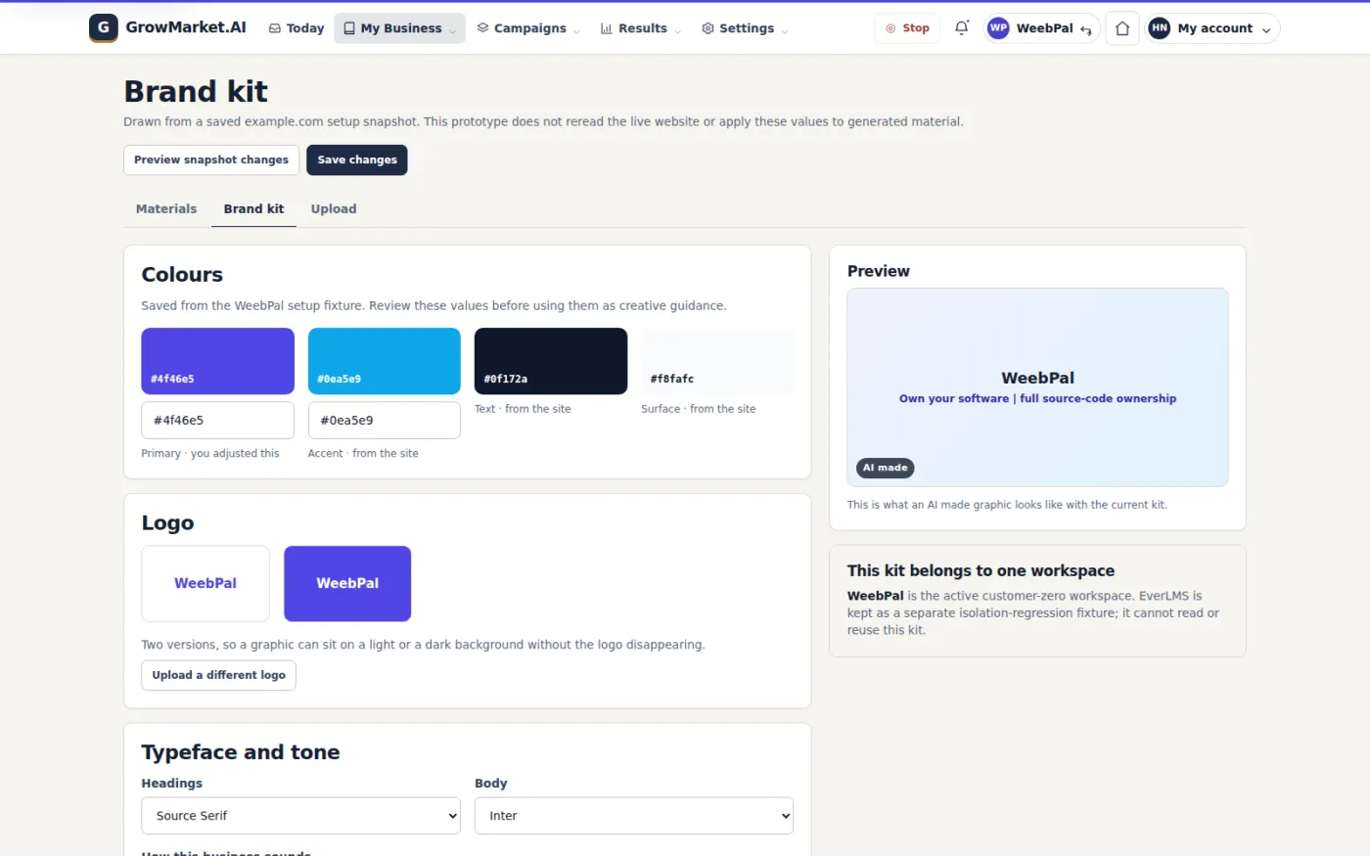The image size is (1370, 856).
Task: Expand the Campaigns menu
Action: 528,28
